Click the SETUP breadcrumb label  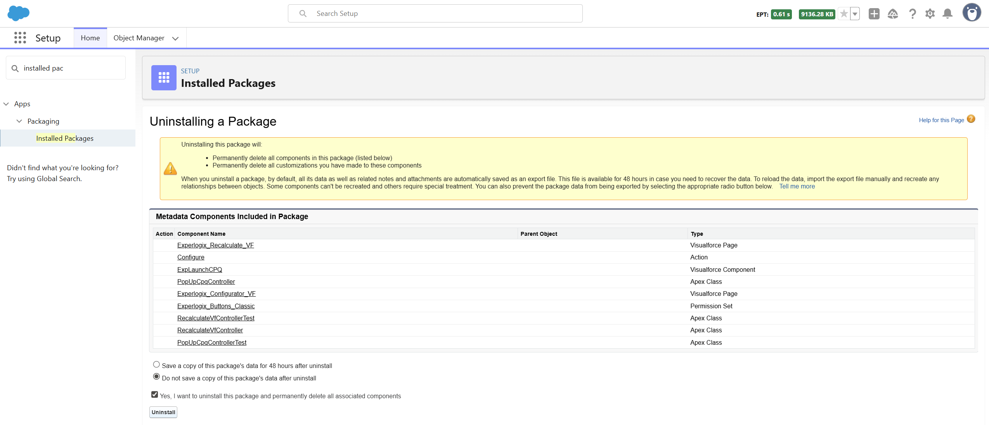click(x=190, y=71)
